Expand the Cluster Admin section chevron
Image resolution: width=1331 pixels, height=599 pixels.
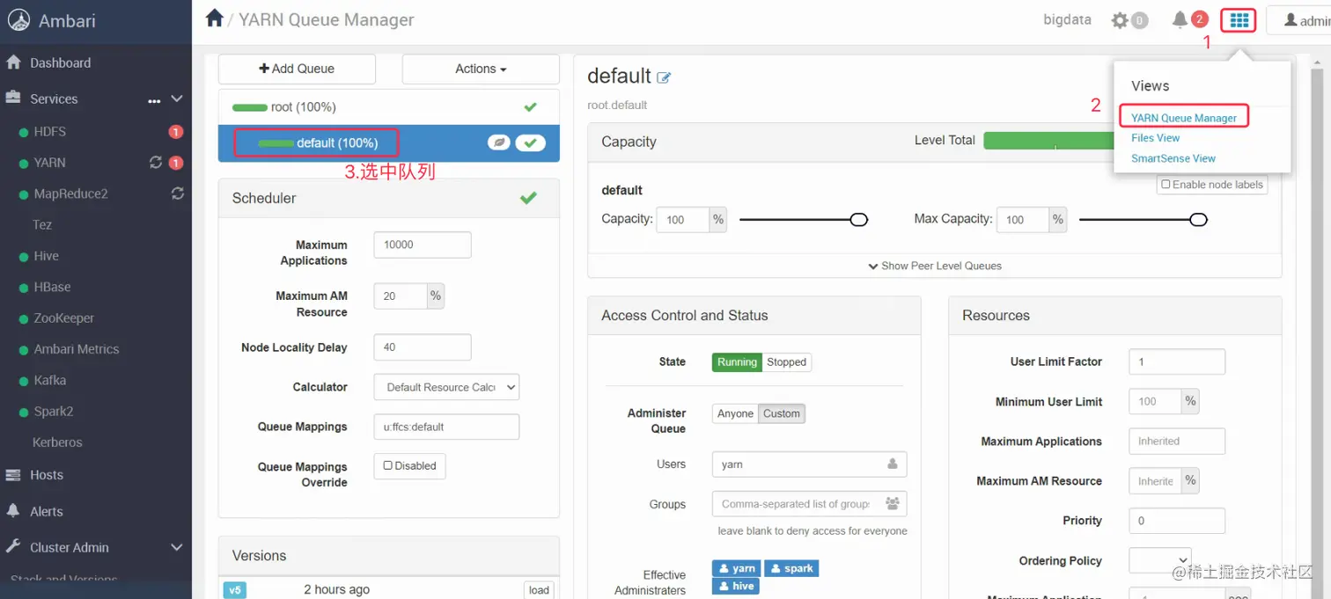pos(176,547)
